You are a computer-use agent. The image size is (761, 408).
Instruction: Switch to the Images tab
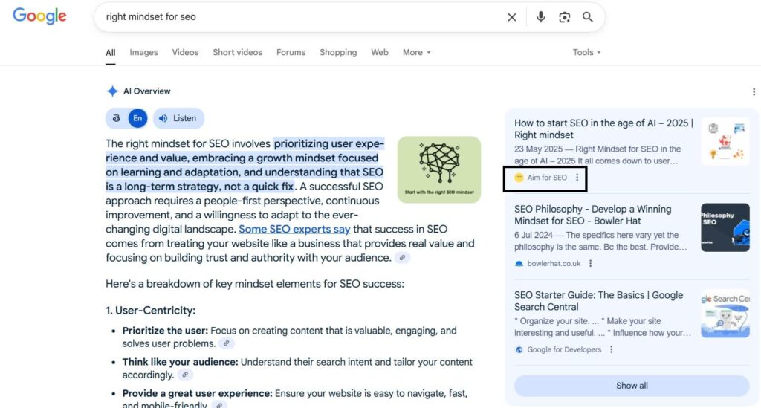click(x=143, y=52)
